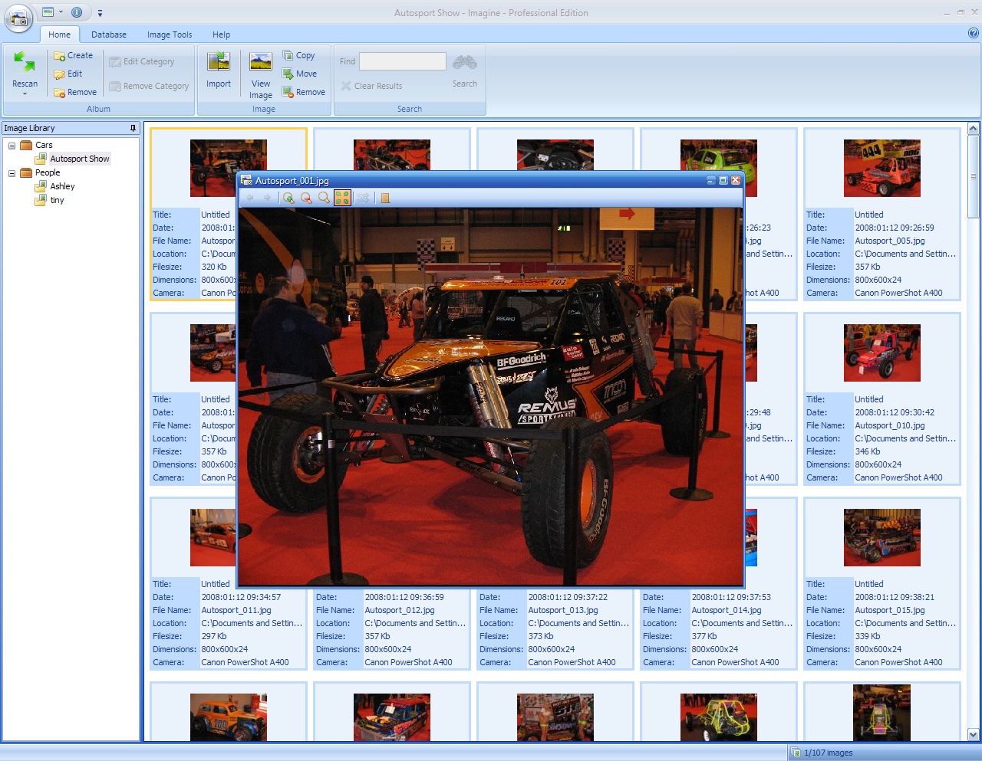Click the gallery scrollbar up arrow
The width and height of the screenshot is (982, 761).
(974, 129)
